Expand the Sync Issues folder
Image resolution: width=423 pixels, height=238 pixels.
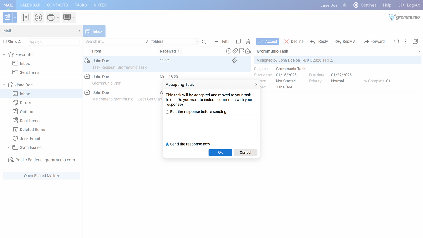click(8, 147)
